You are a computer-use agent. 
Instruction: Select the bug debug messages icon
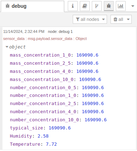109,6
